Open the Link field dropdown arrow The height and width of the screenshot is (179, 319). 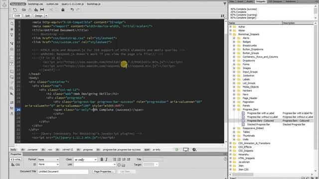tap(115, 165)
